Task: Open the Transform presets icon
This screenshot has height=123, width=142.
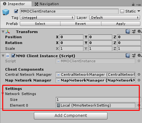Action: pyautogui.click(x=134, y=31)
